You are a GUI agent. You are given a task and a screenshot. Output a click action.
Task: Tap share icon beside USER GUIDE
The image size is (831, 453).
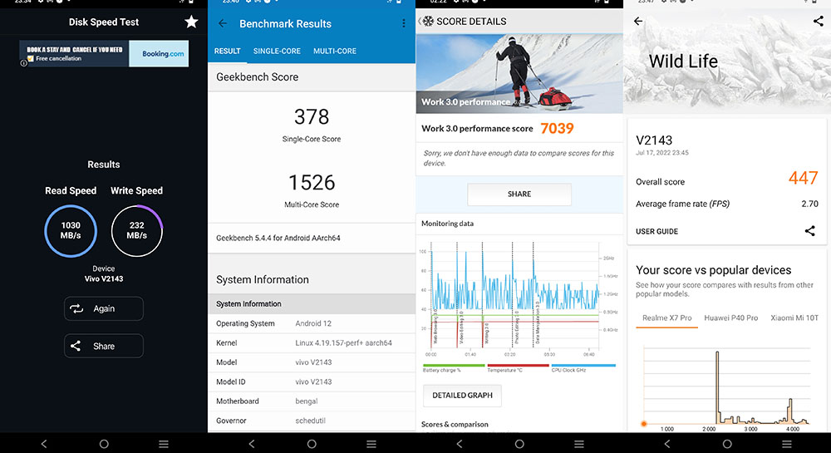809,230
